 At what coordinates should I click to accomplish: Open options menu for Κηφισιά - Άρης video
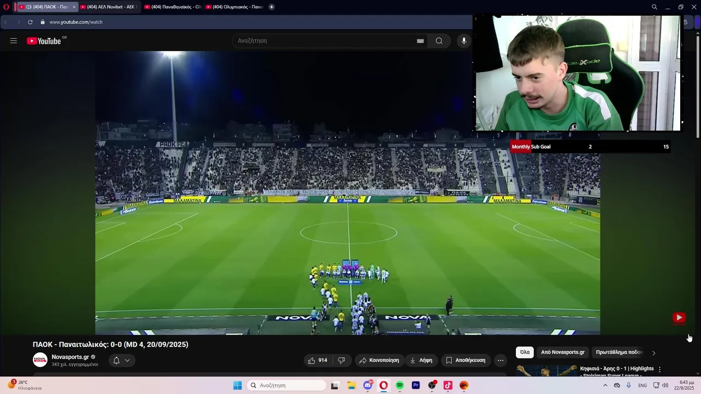pos(659,369)
